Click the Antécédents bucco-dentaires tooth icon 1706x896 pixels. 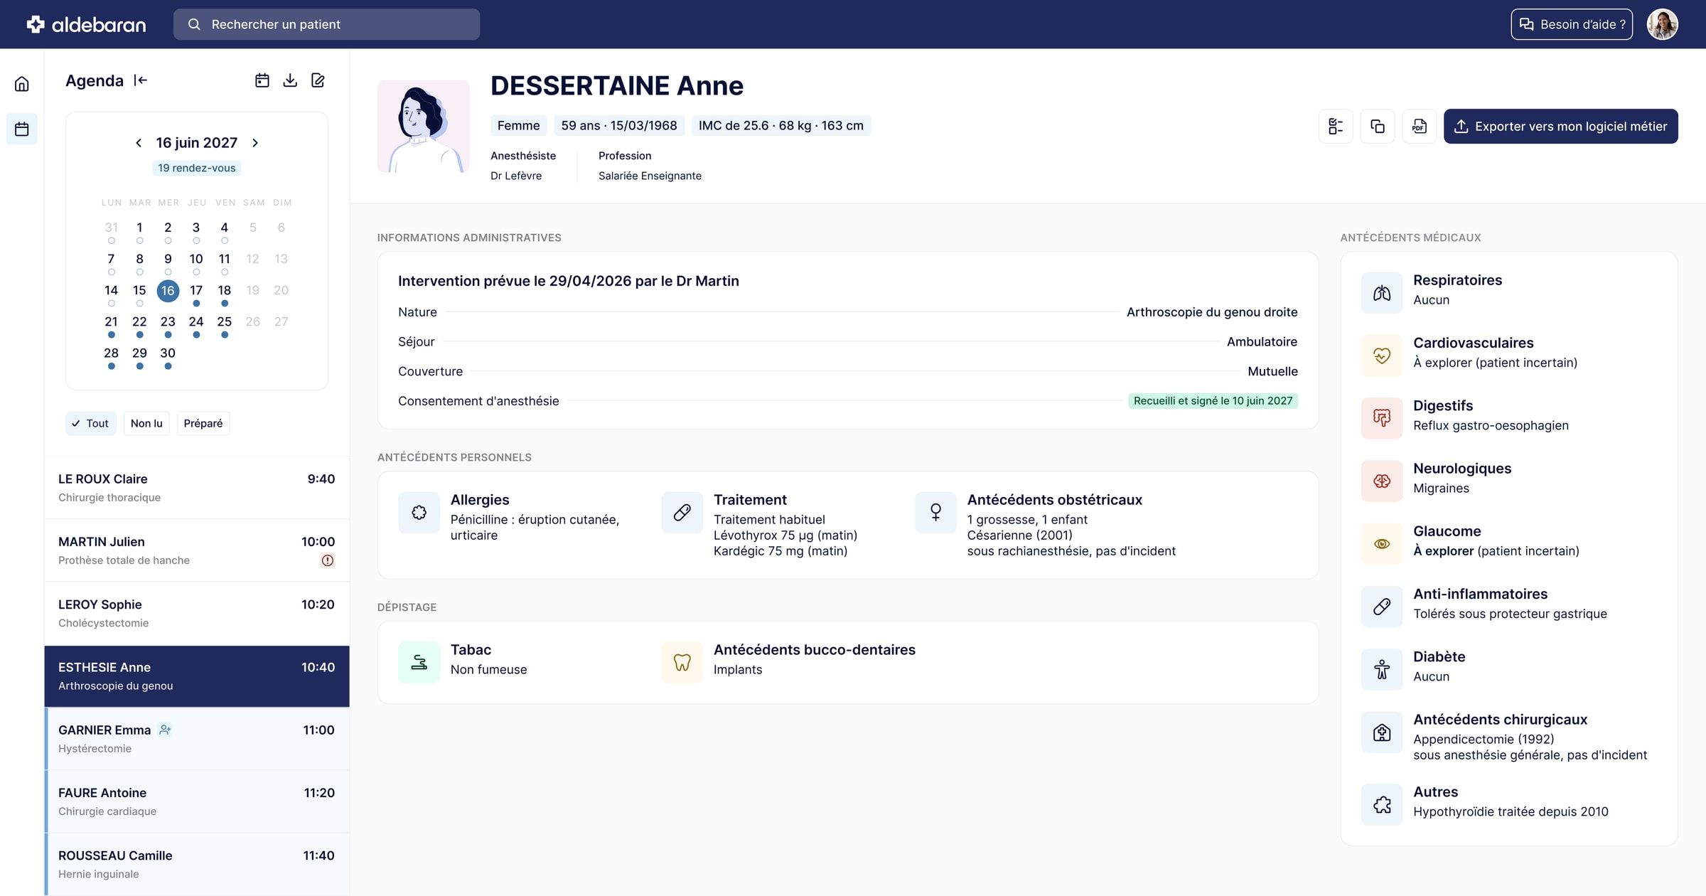(x=682, y=663)
